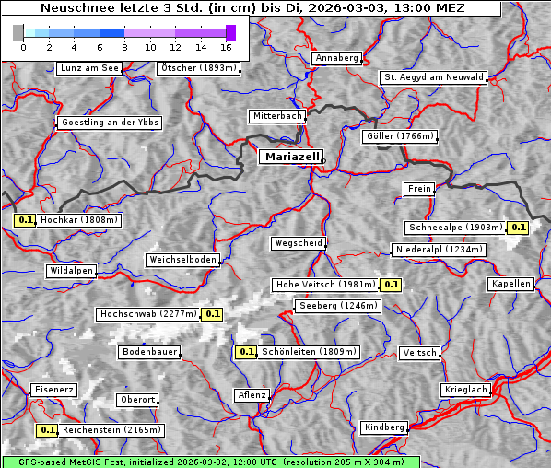Select the Reichenstein (2165m) label
This screenshot has height=468, width=551.
coord(111,430)
